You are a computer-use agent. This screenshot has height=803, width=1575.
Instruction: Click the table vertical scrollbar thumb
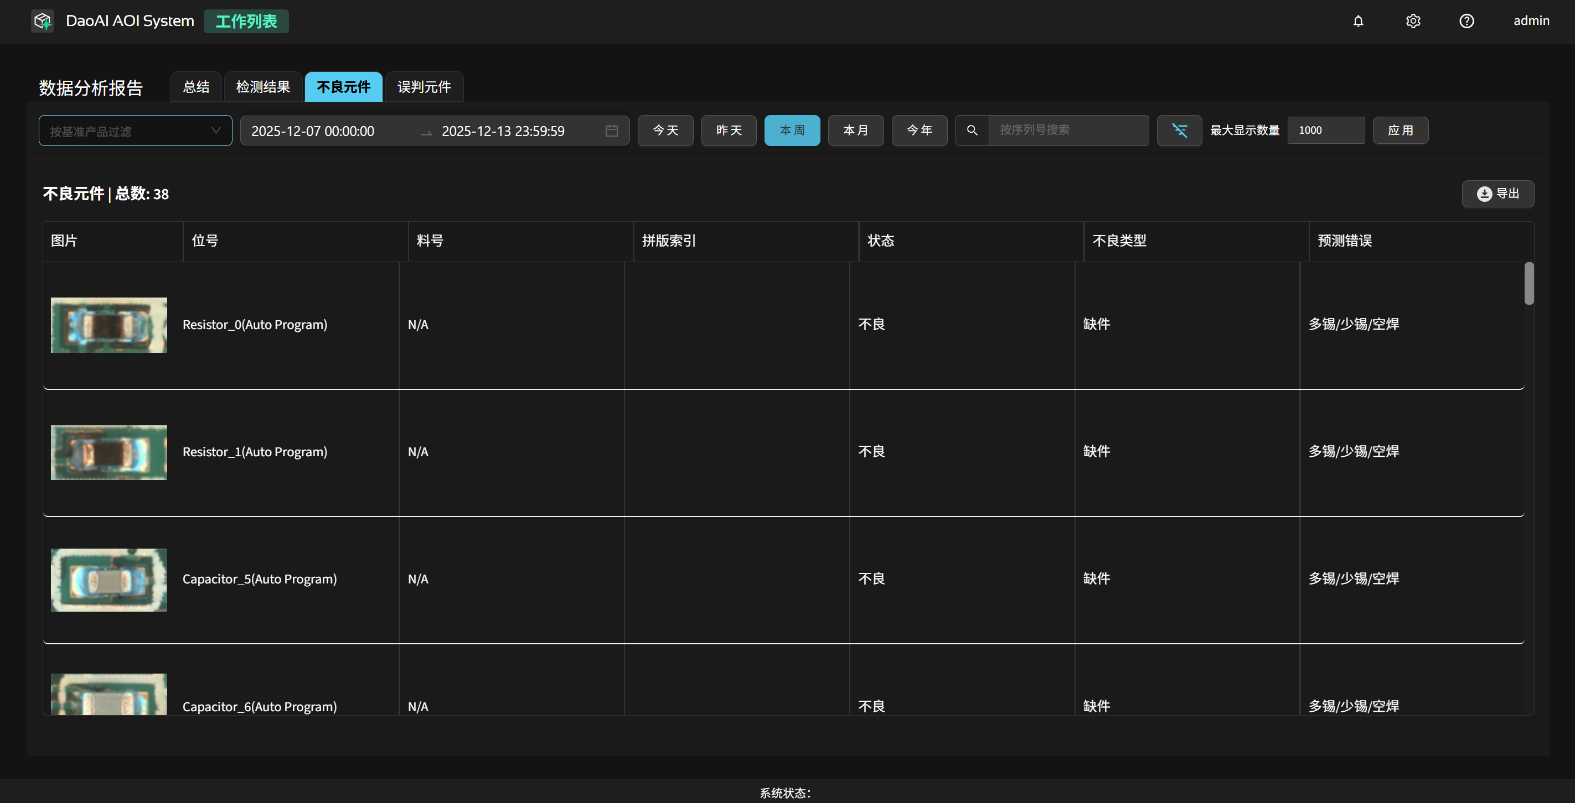coord(1528,283)
